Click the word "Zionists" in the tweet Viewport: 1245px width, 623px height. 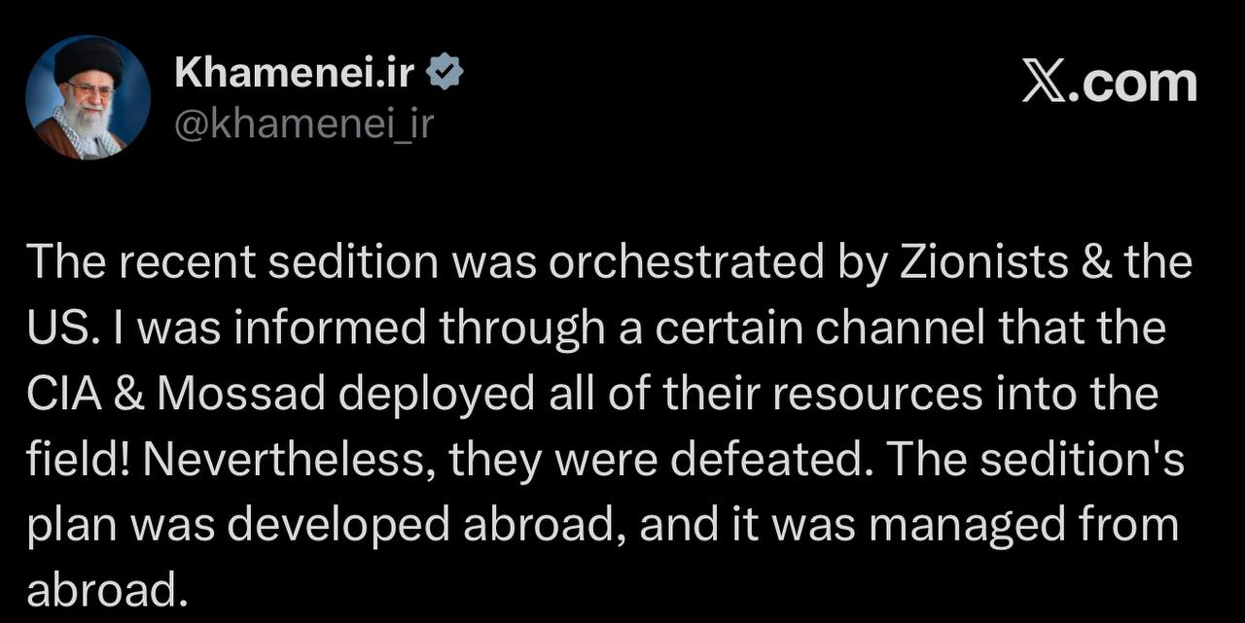pyautogui.click(x=975, y=263)
